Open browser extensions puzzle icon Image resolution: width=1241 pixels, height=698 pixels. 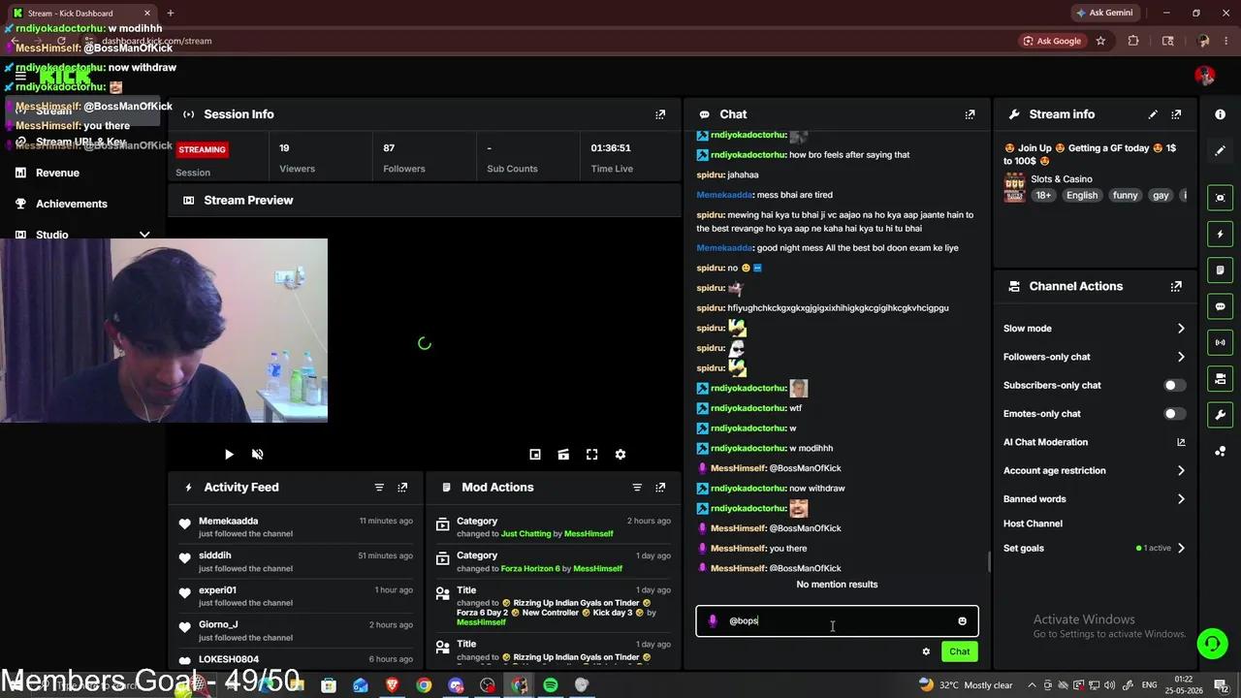[x=1133, y=41]
